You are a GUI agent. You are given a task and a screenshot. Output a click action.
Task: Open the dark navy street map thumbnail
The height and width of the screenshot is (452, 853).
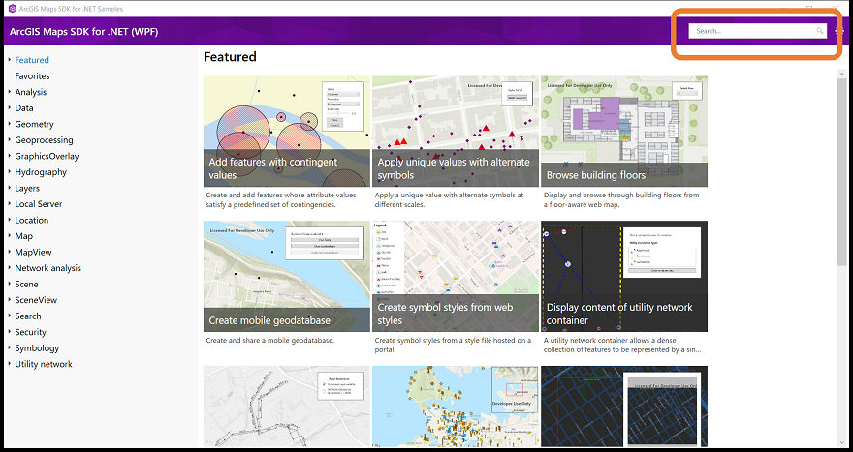pyautogui.click(x=624, y=407)
